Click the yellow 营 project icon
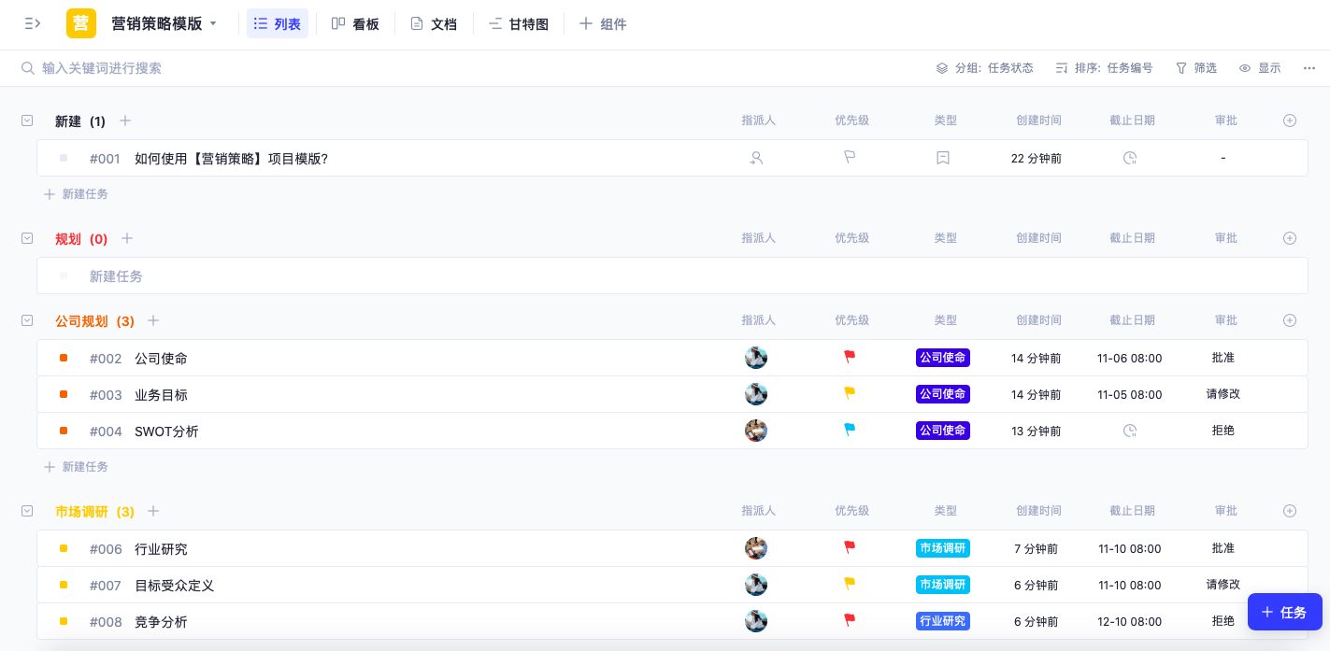This screenshot has height=651, width=1330. tap(80, 23)
